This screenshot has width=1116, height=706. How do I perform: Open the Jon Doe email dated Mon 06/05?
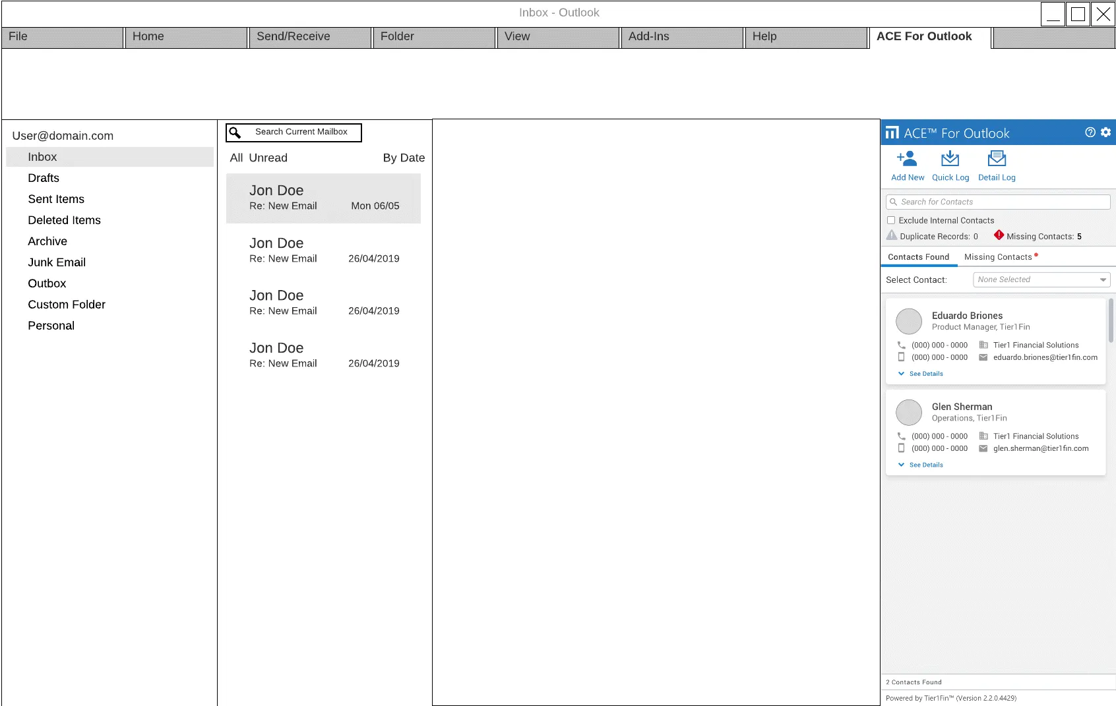coord(323,198)
